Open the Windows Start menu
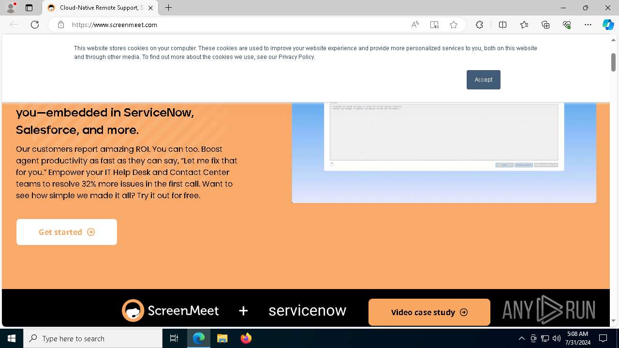The image size is (619, 348). click(x=12, y=338)
